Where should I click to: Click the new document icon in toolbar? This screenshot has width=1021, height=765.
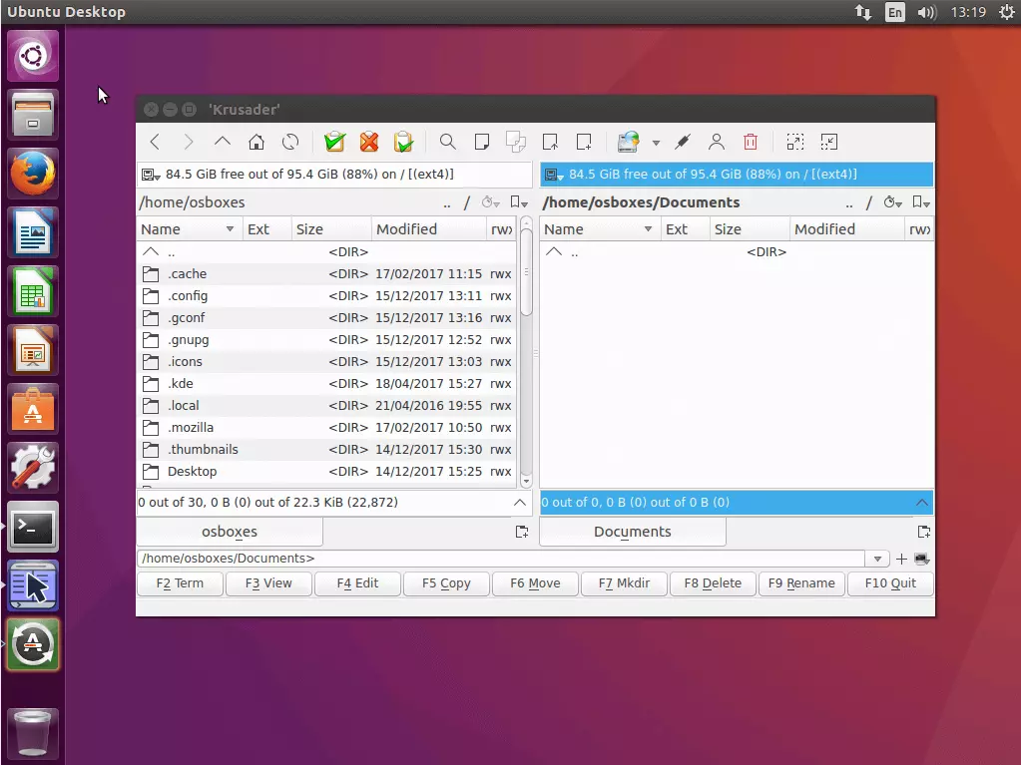tap(482, 142)
